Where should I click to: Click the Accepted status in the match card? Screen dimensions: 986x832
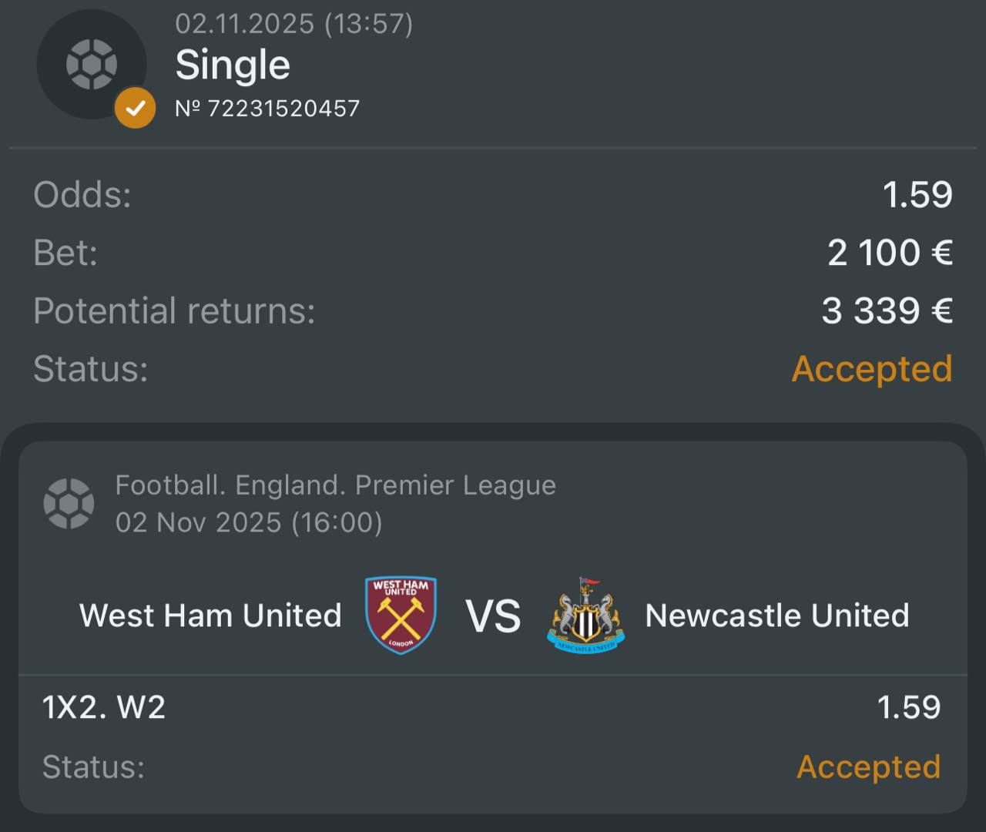pos(868,767)
